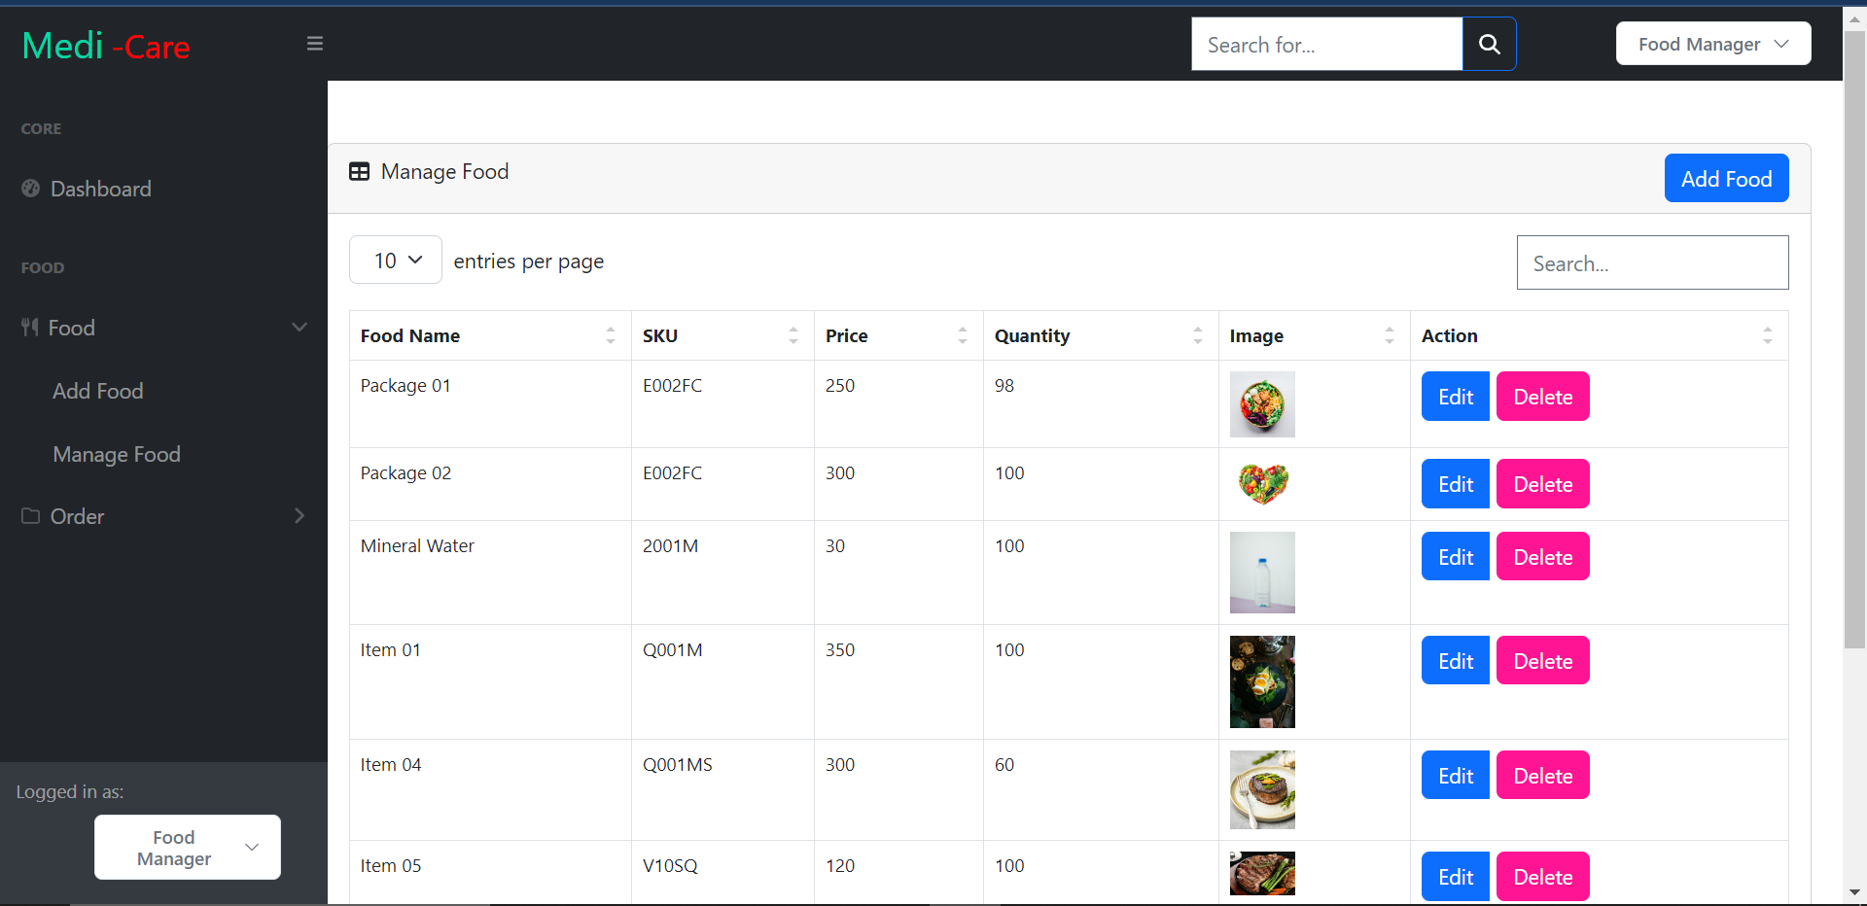Open the entries per page dropdown

click(x=395, y=260)
